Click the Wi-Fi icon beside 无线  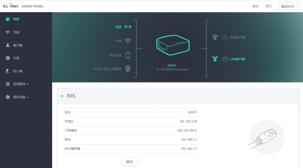click(8, 32)
